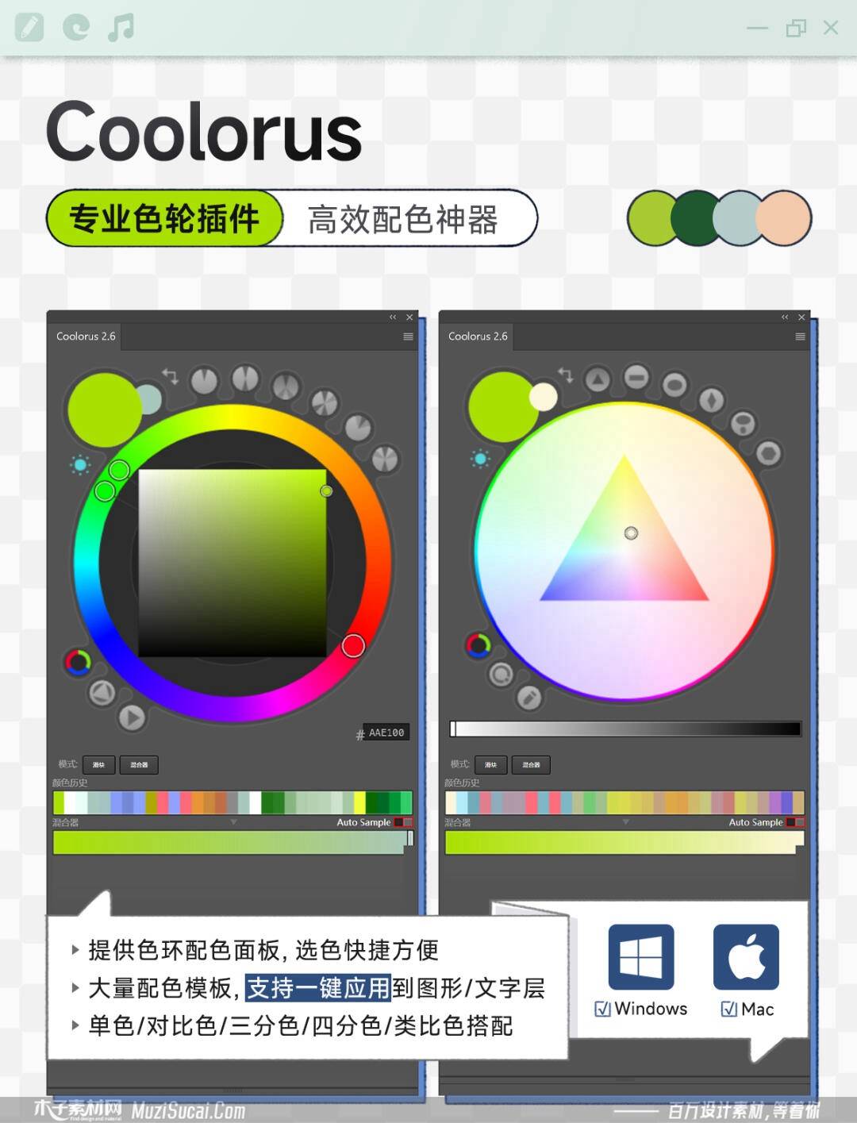The height and width of the screenshot is (1123, 857).
Task: Tick the Mac checkbox
Action: pos(729,1010)
